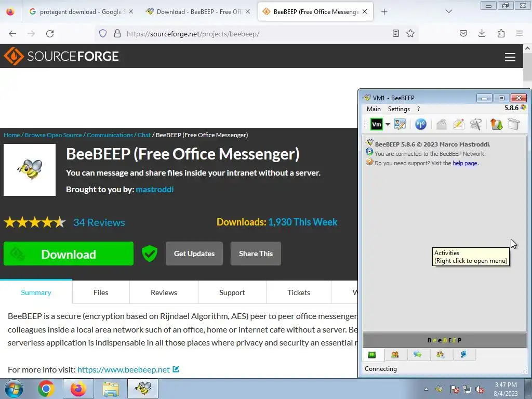Switch to the chats bubble tab in BeeBEEP
This screenshot has height=399, width=532.
coord(418,355)
